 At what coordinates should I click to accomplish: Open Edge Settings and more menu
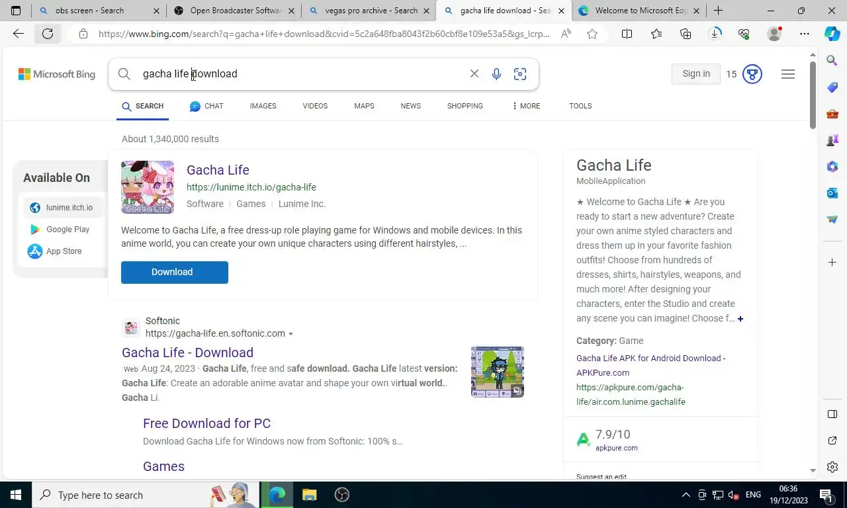pyautogui.click(x=804, y=34)
